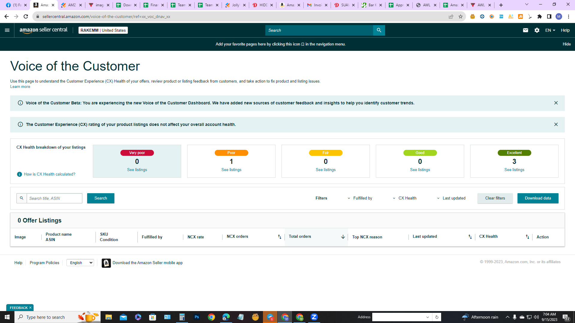Sort CX Health column arrows
Screen dimensions: 575x323
[x=527, y=237]
